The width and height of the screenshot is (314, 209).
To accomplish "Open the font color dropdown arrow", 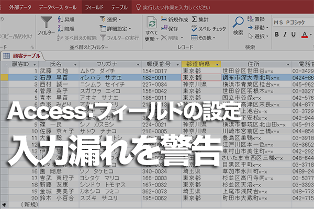I will (x=311, y=35).
